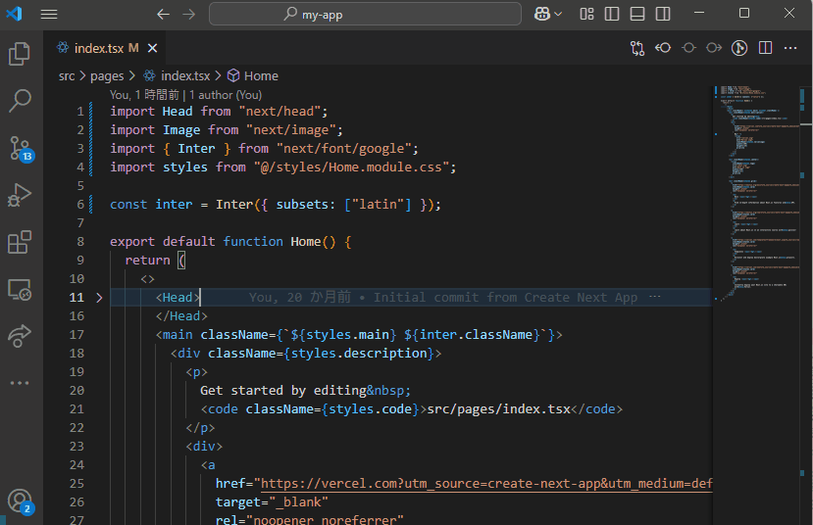Screen dimensions: 813x525
Task: Open changes compare icon in editor toolbar
Action: point(637,48)
